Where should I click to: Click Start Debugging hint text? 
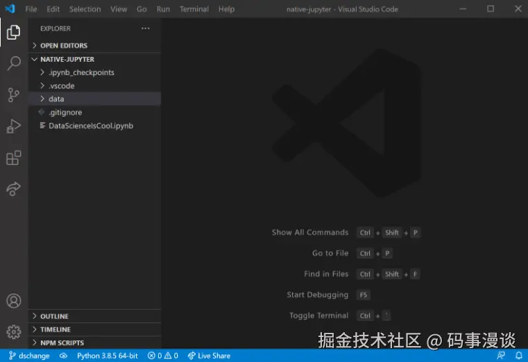(318, 295)
